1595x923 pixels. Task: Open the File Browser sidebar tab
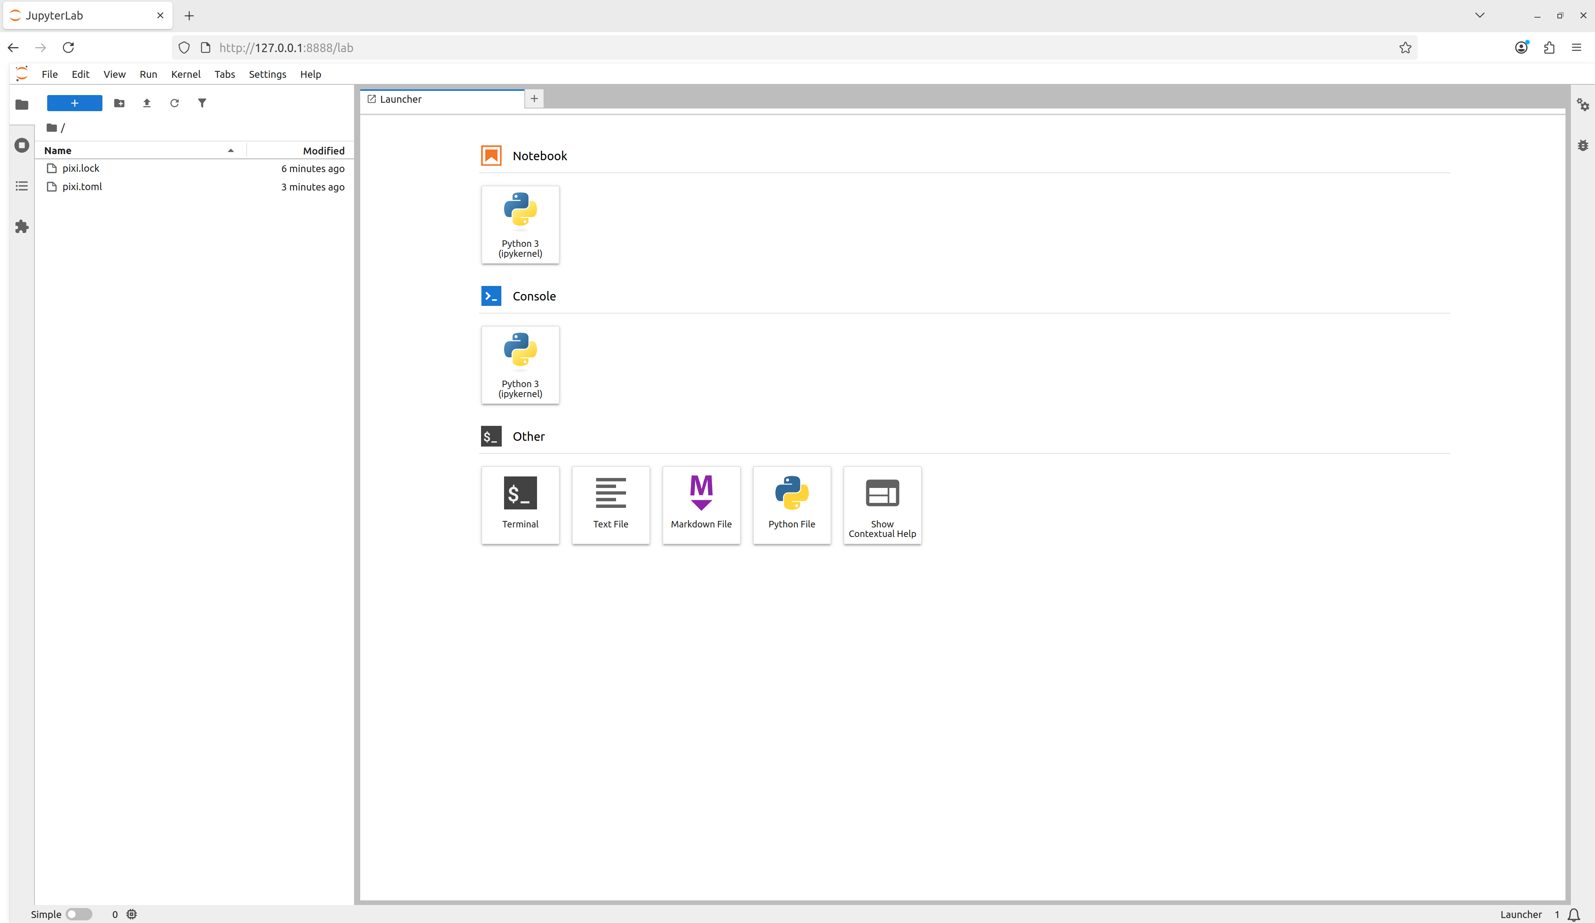tap(21, 104)
